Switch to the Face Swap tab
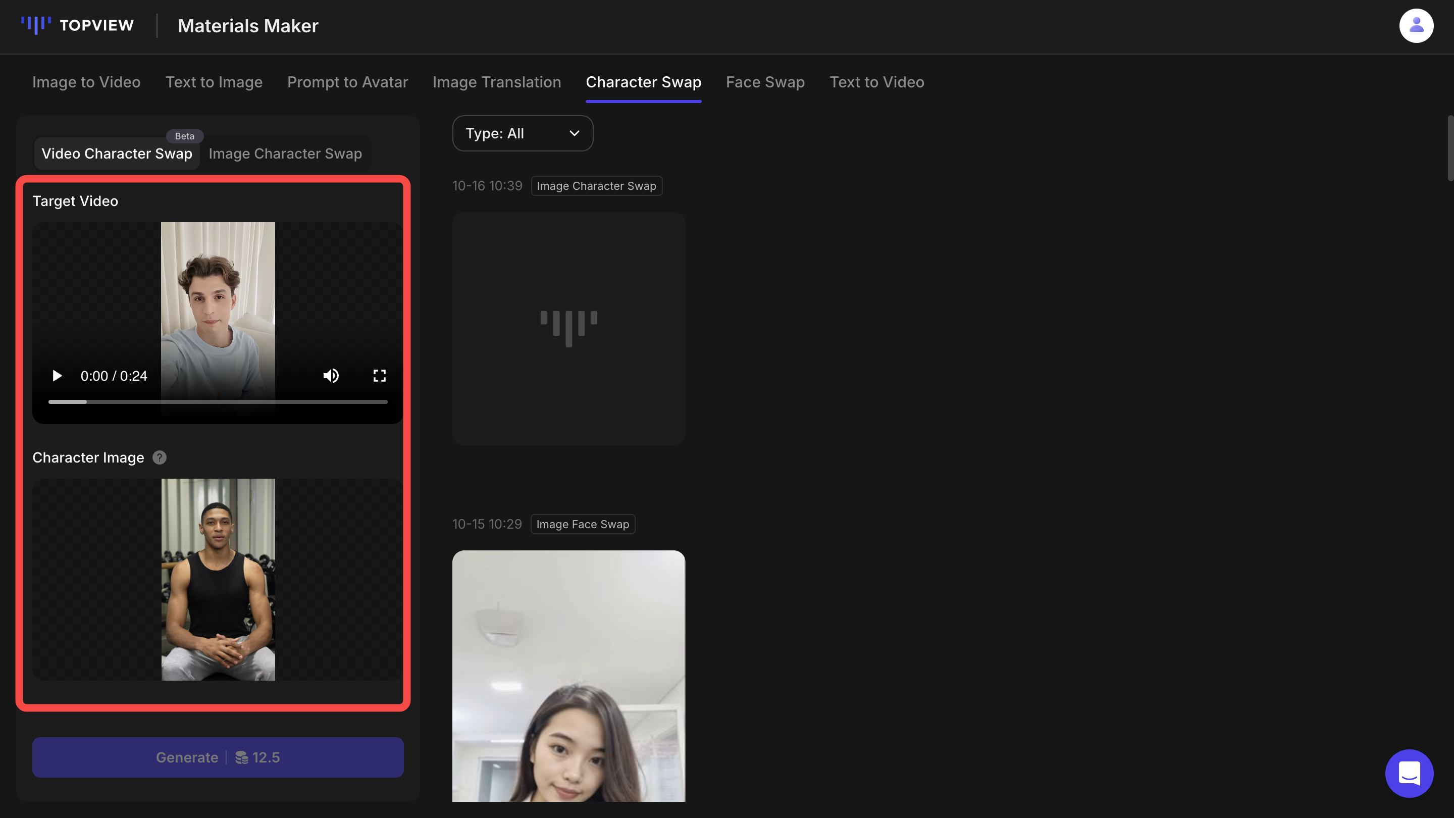1454x818 pixels. (765, 82)
